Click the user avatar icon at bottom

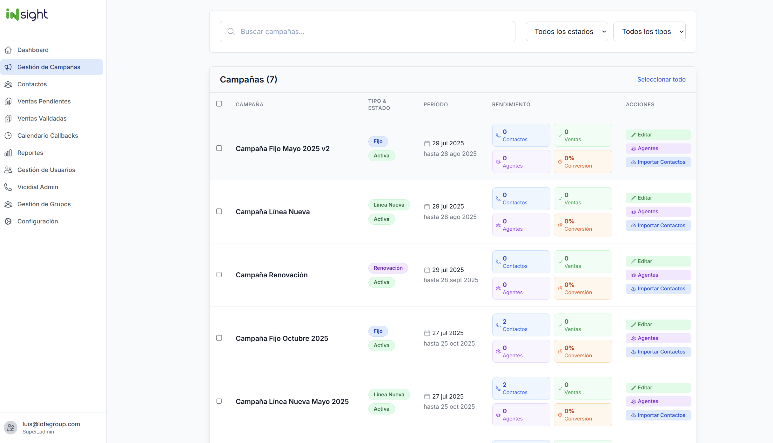11,427
